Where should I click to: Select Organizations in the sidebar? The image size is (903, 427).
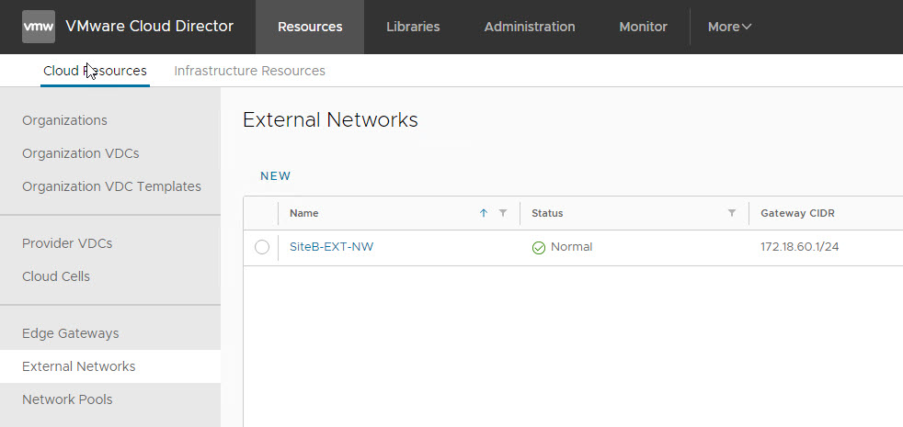click(64, 120)
